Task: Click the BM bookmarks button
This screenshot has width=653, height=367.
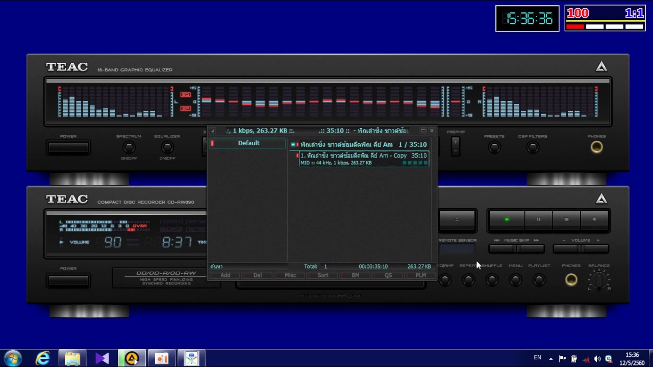Action: click(356, 275)
